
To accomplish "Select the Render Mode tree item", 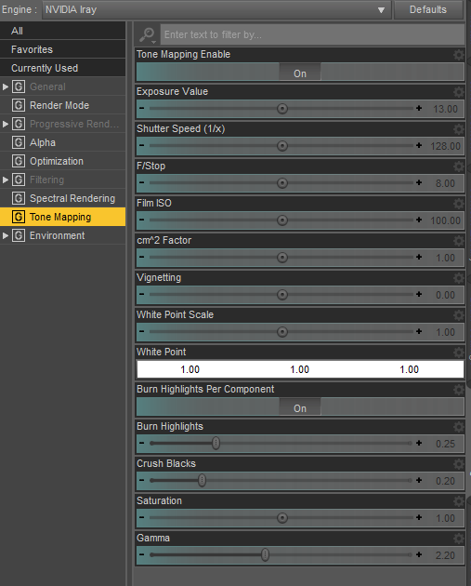I will (x=62, y=105).
